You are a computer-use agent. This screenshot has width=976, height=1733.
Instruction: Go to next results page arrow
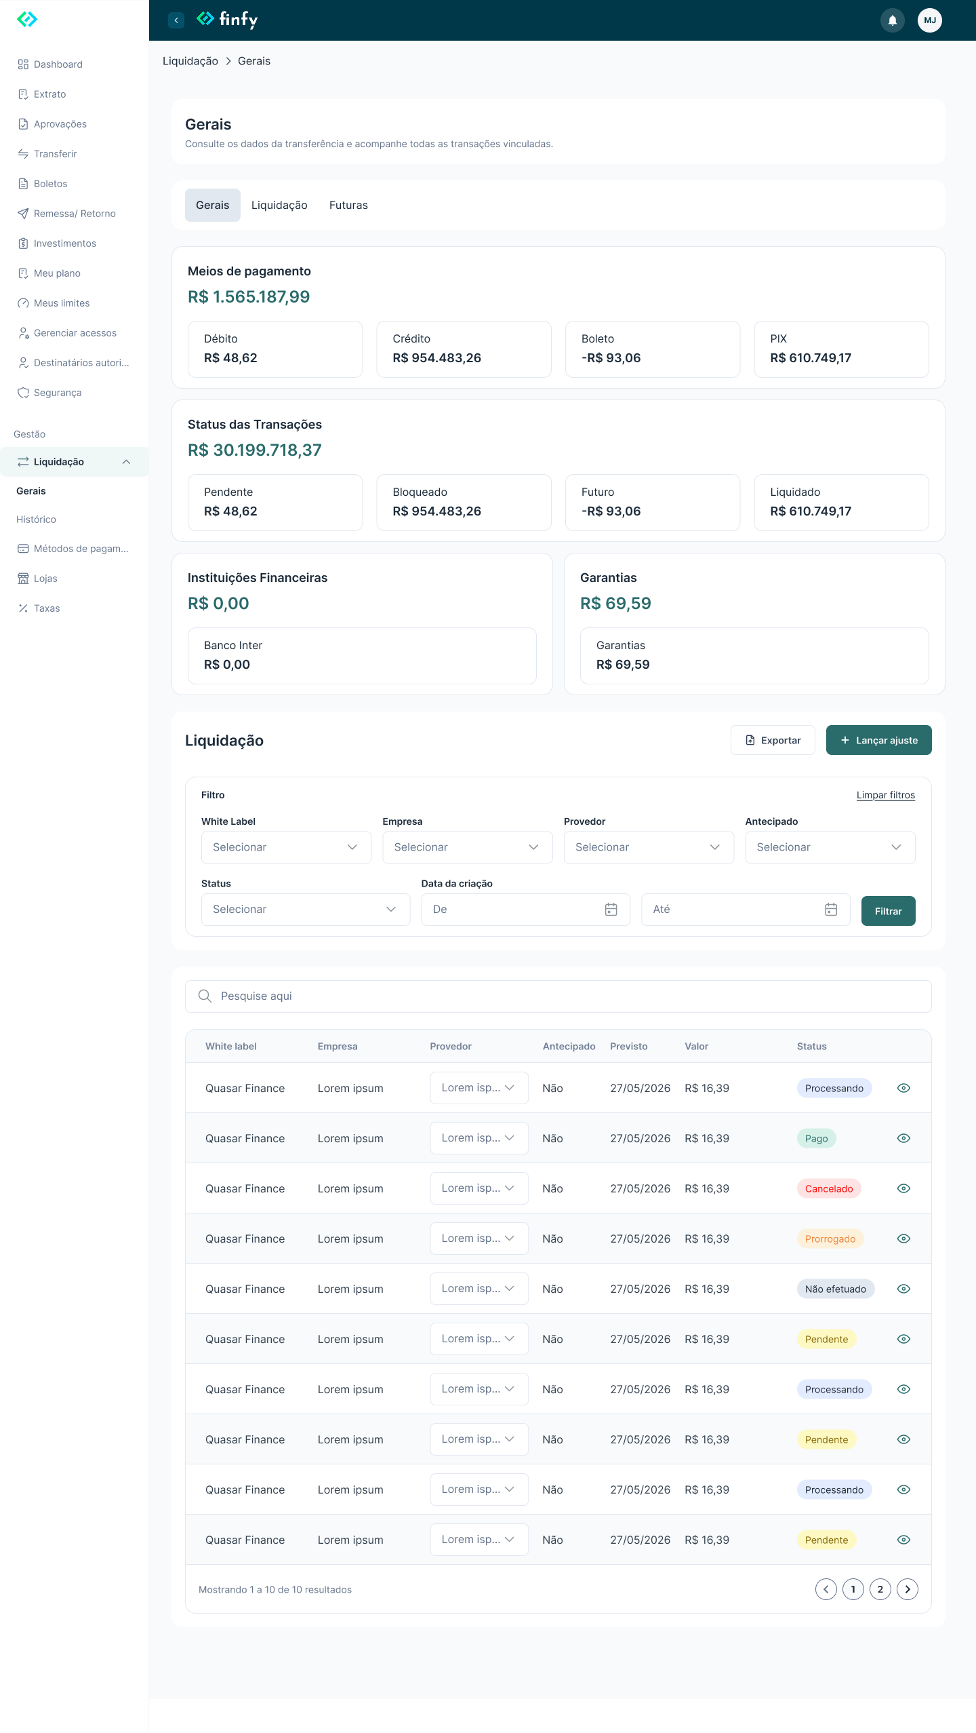coord(908,1589)
